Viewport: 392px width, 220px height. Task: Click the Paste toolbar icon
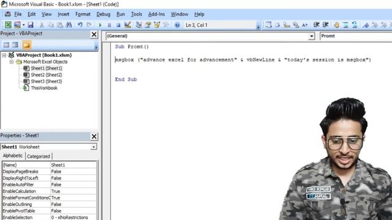pyautogui.click(x=60, y=24)
